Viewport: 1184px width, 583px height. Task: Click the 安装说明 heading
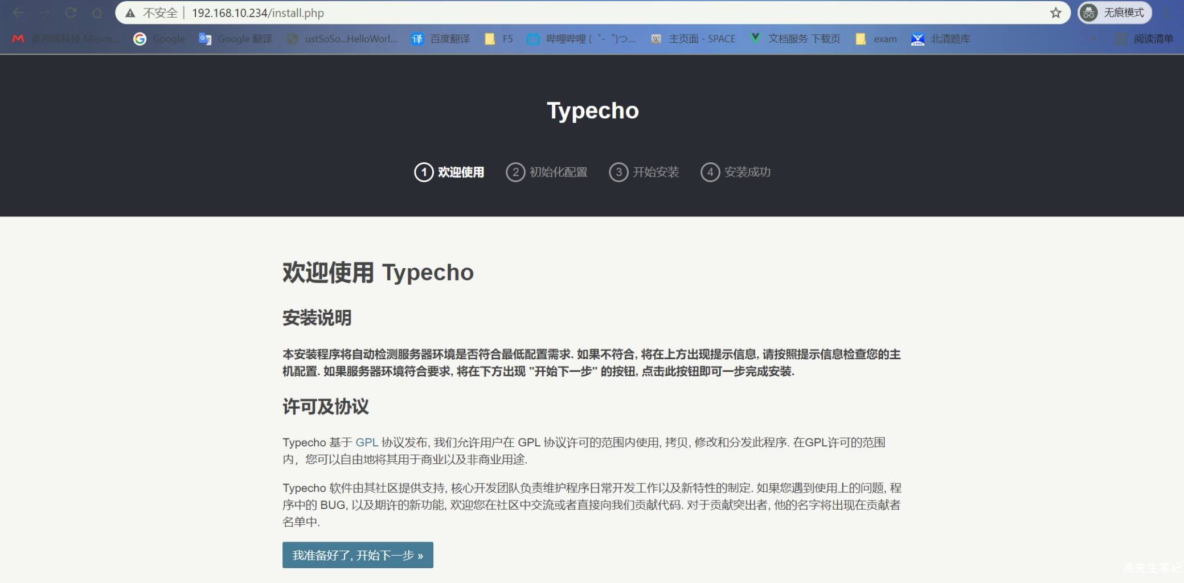[x=317, y=318]
